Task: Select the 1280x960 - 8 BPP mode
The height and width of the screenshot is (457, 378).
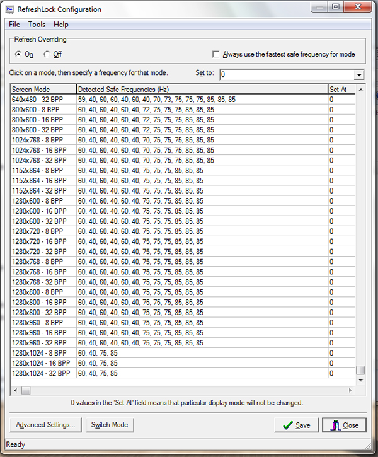Action: point(183,323)
